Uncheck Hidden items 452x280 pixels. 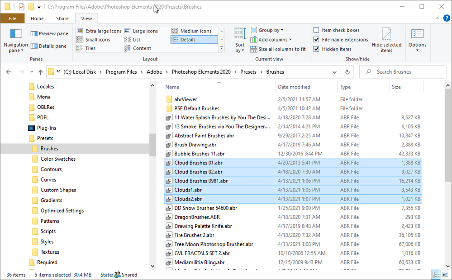pos(316,49)
